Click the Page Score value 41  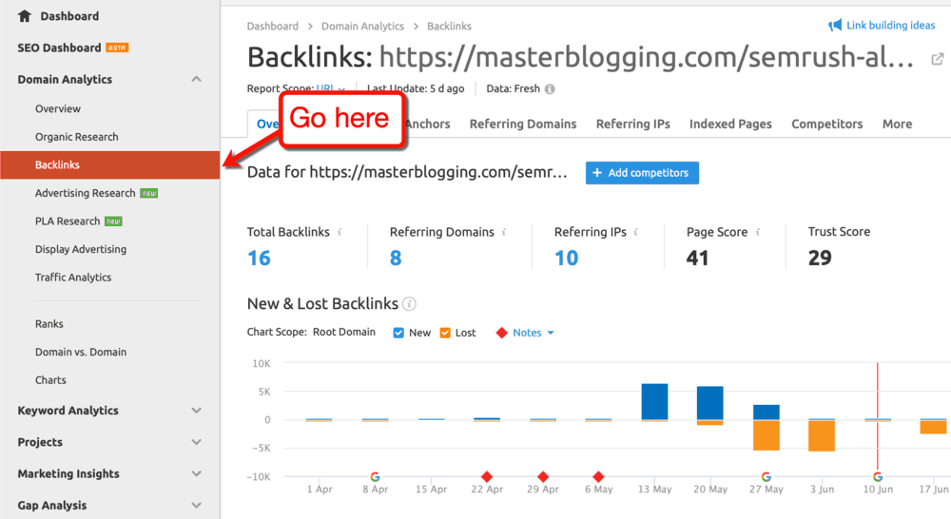point(697,259)
